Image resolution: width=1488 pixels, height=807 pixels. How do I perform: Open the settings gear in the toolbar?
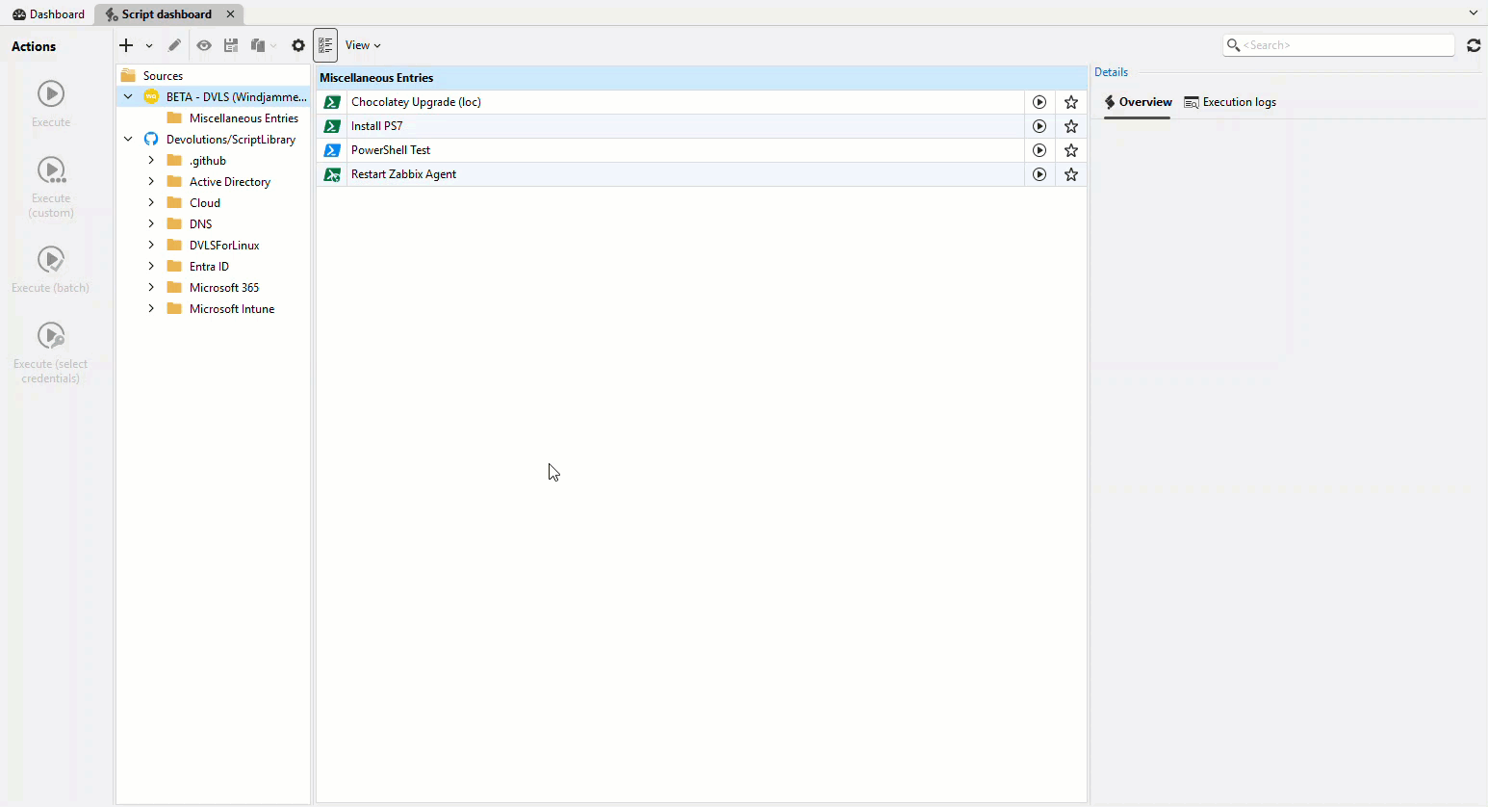[298, 45]
